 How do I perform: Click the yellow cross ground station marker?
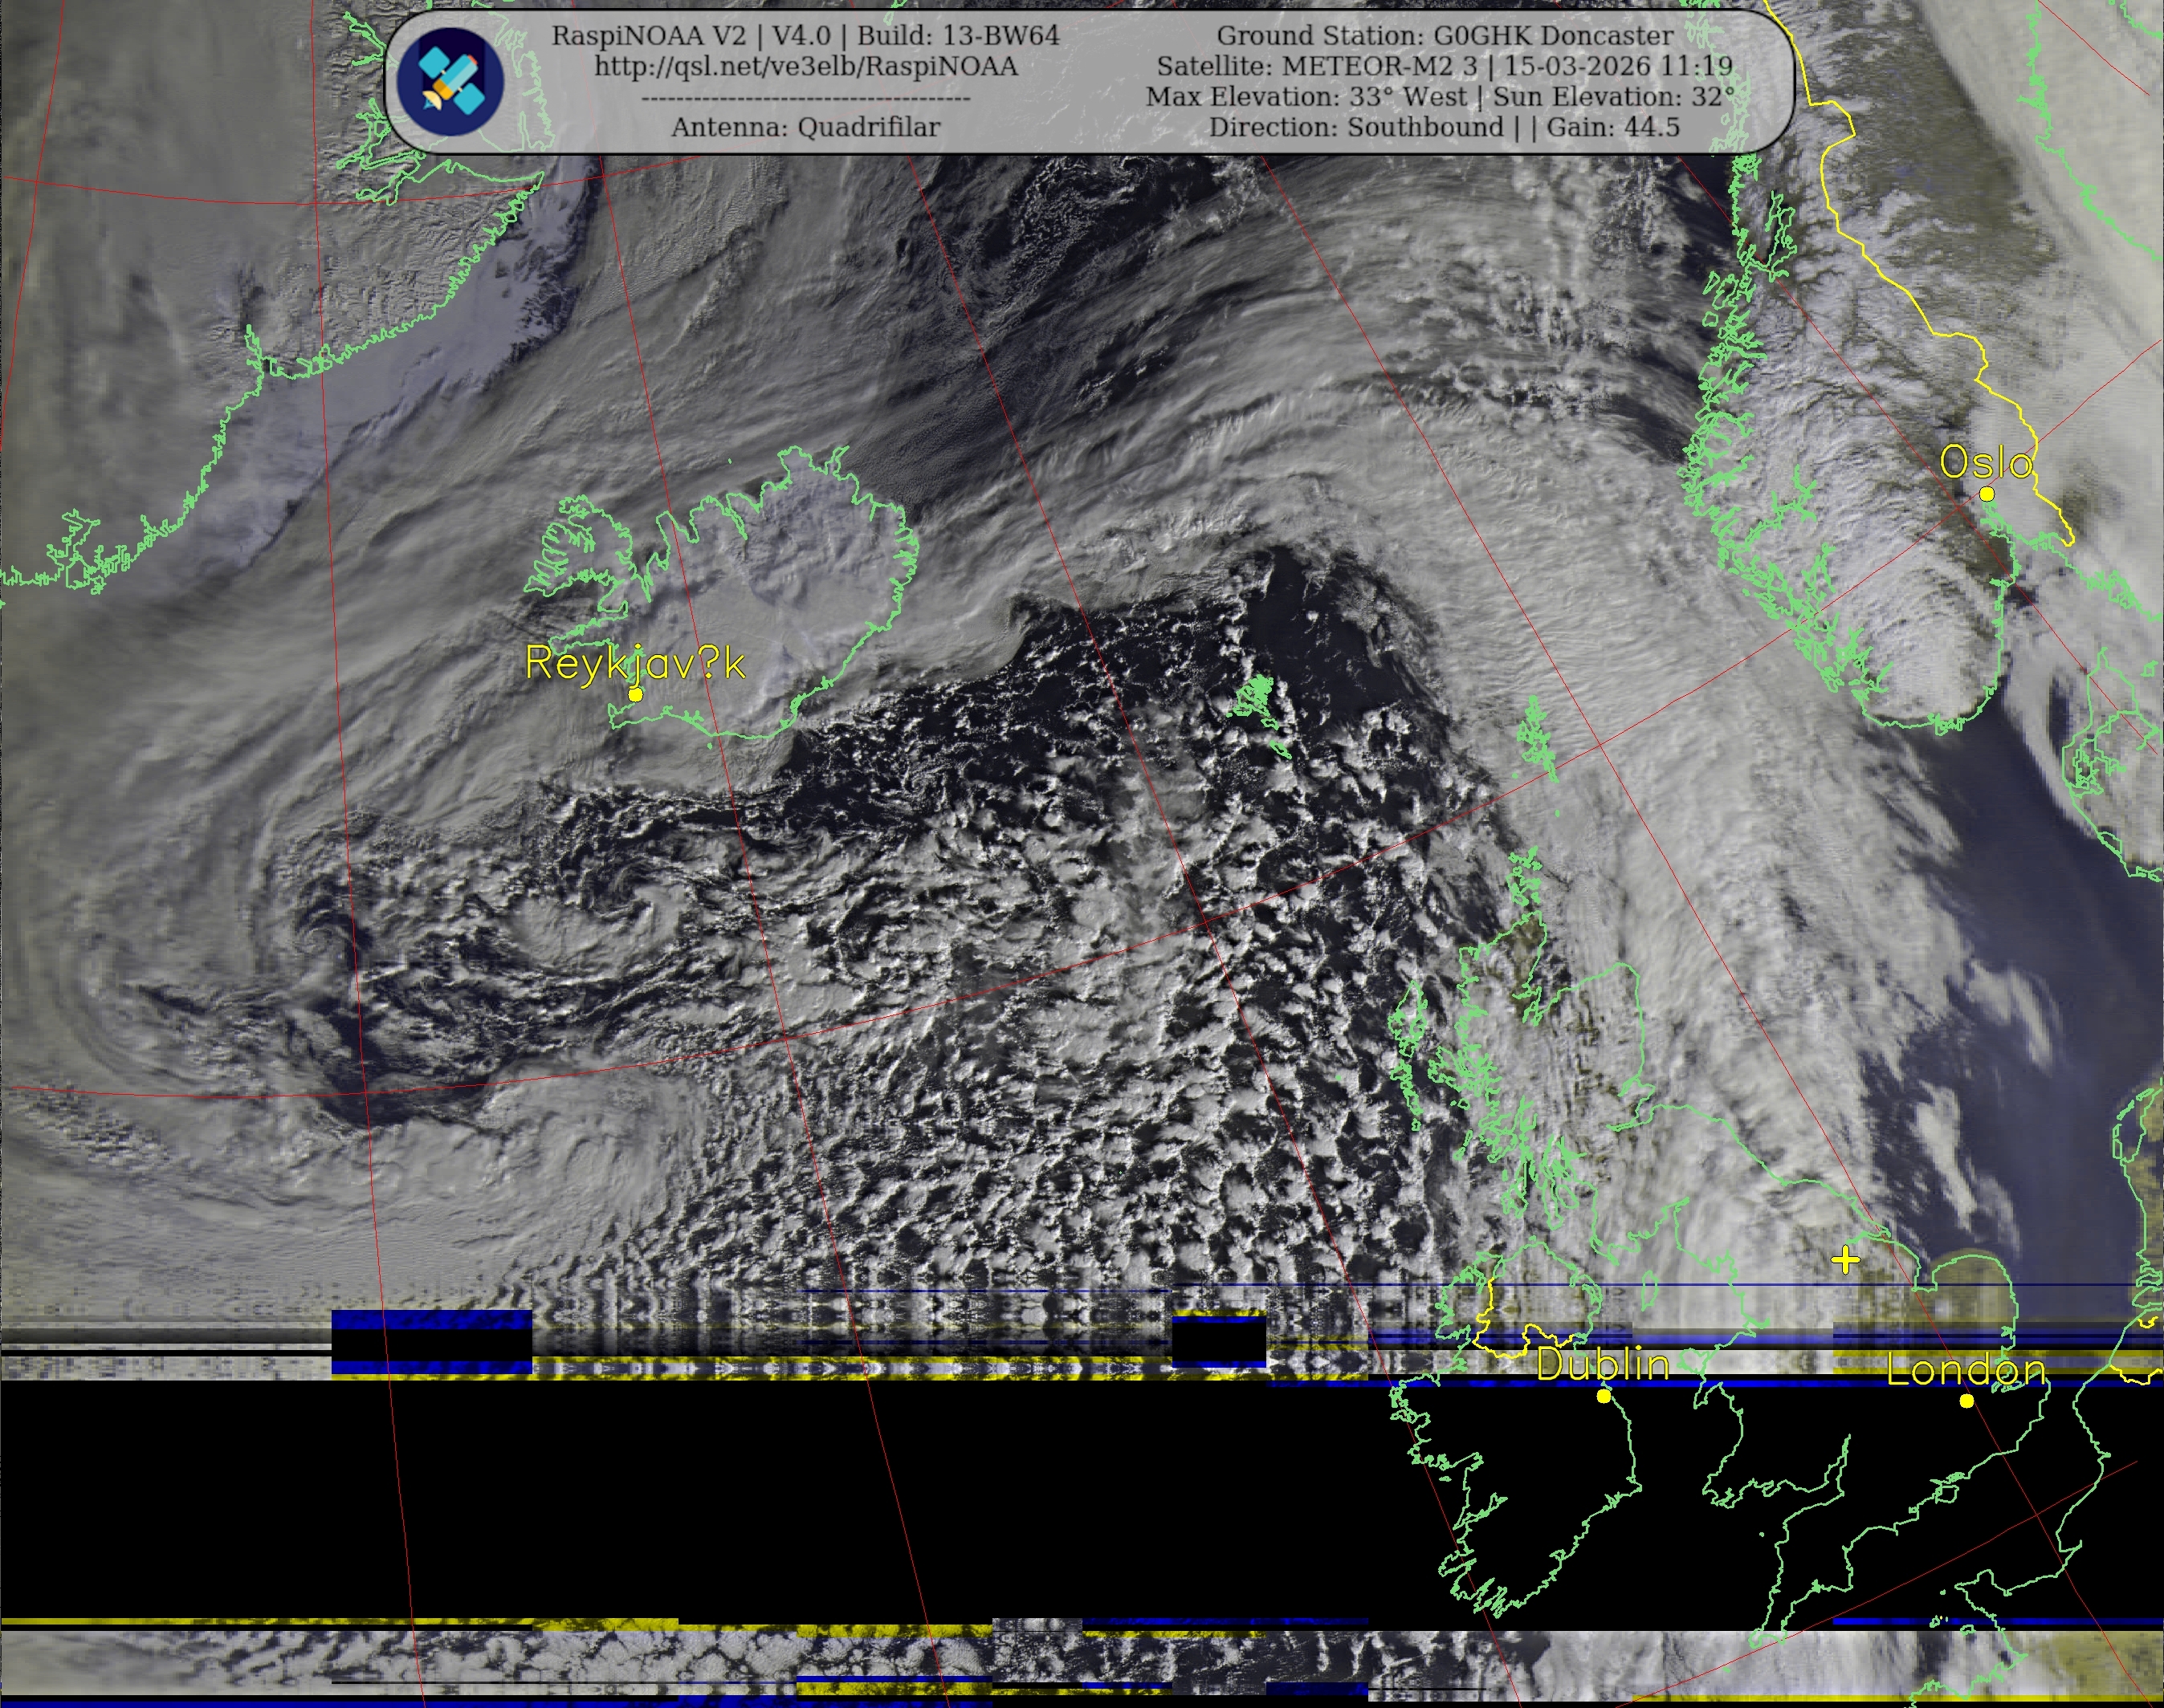tap(1845, 1260)
